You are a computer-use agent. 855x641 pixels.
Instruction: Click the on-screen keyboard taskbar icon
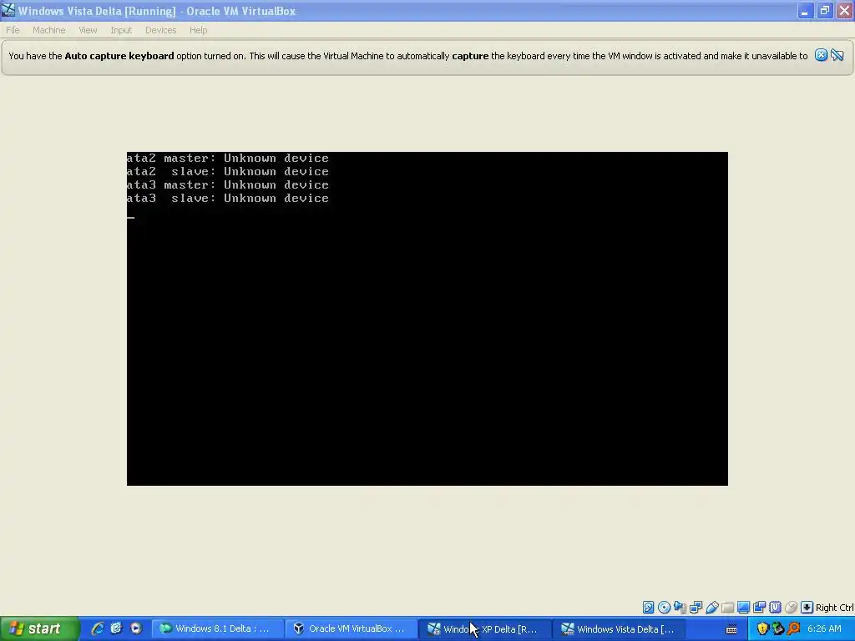coord(731,629)
